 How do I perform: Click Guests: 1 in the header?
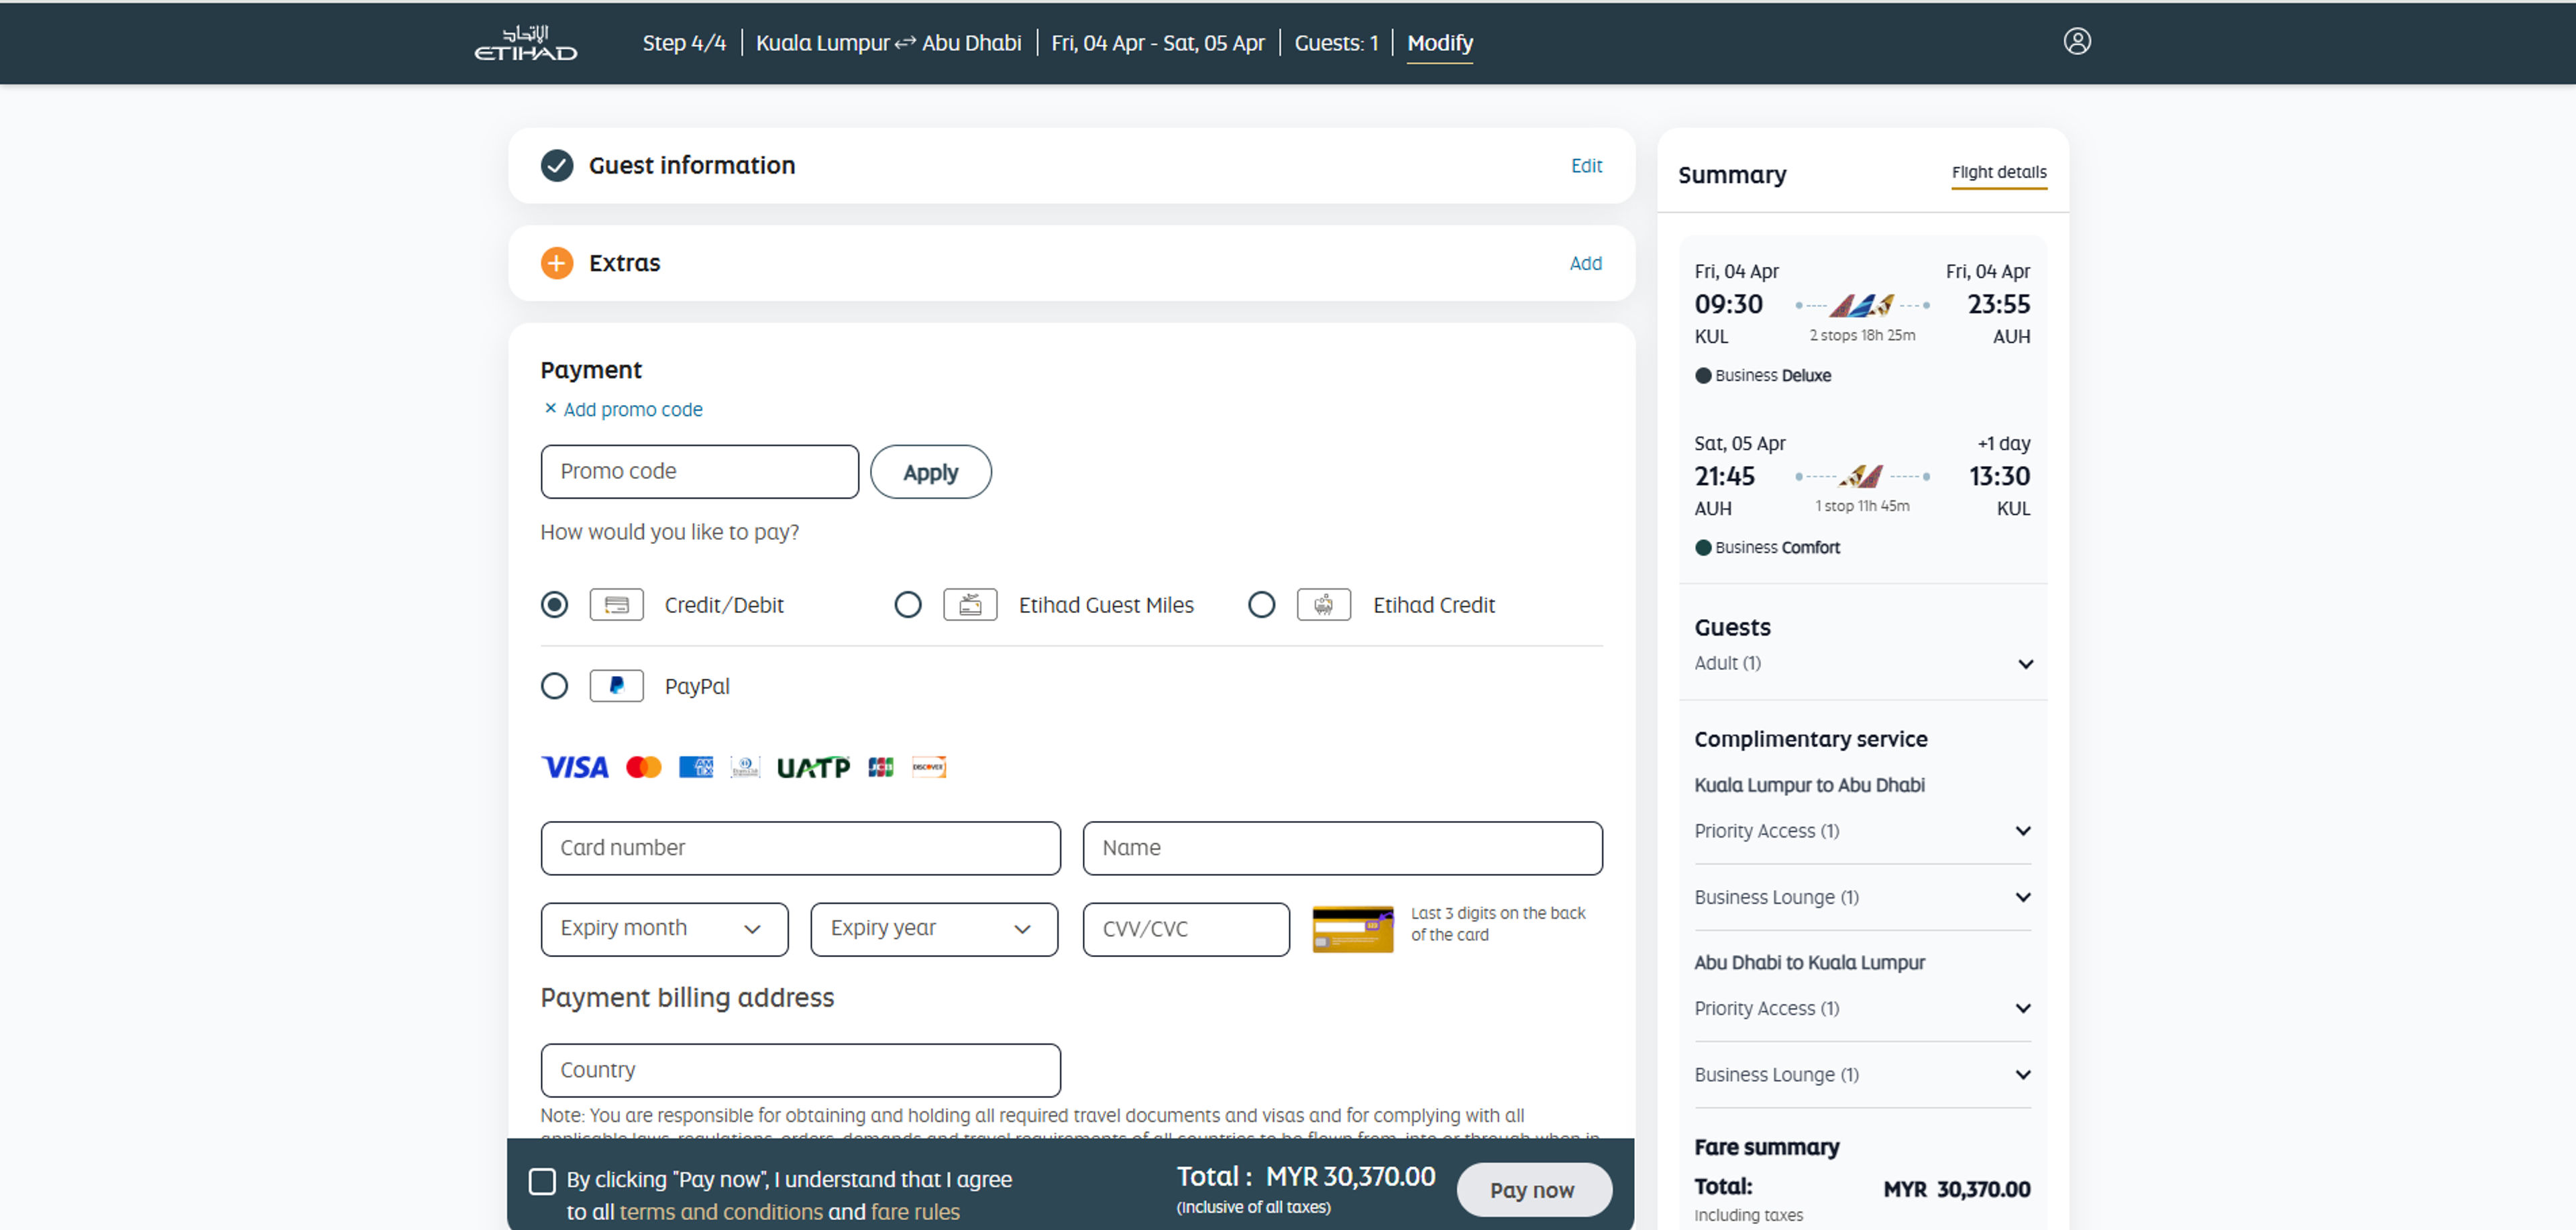1336,43
